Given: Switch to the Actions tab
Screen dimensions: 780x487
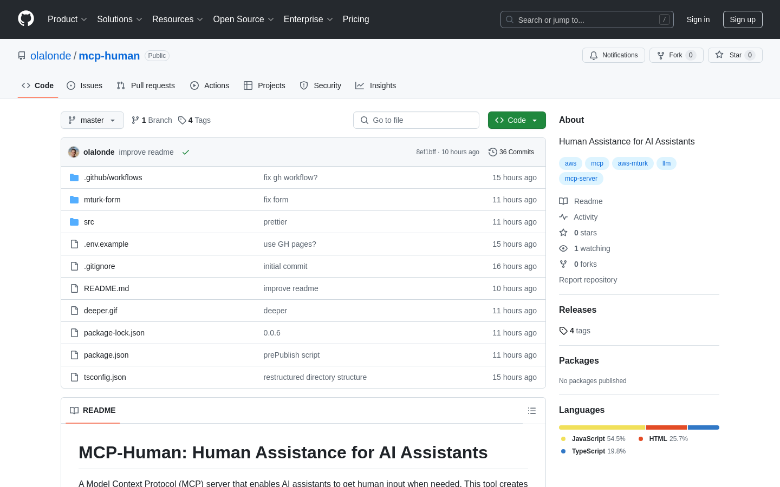Looking at the screenshot, I should point(210,85).
